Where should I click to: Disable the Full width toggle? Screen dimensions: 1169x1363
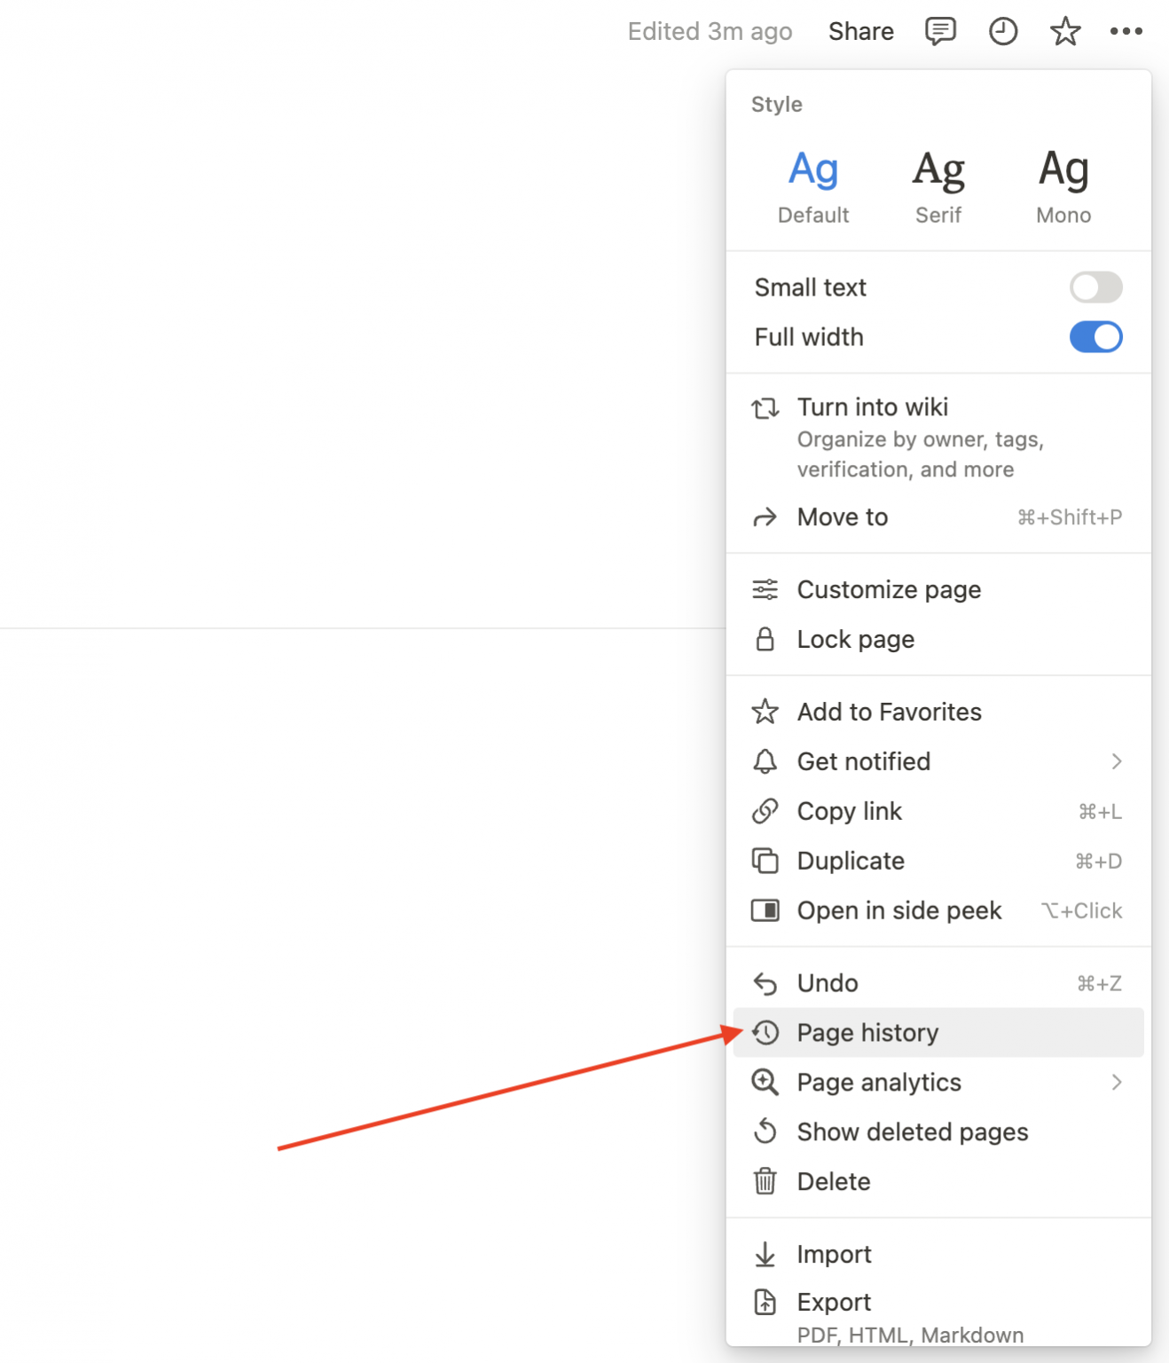pos(1096,337)
